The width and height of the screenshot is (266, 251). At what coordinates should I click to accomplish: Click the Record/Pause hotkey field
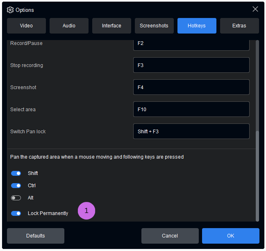click(191, 44)
